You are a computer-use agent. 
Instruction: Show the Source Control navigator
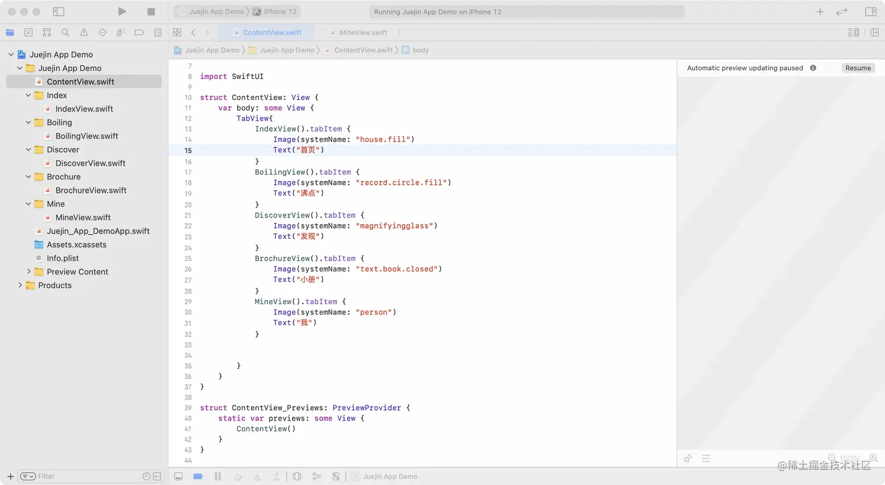coord(28,33)
